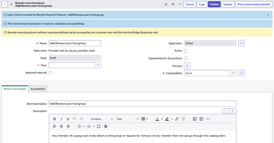This screenshot has height=143, width=274.
Task: Show Application info icon next to Global
Action: point(241,43)
